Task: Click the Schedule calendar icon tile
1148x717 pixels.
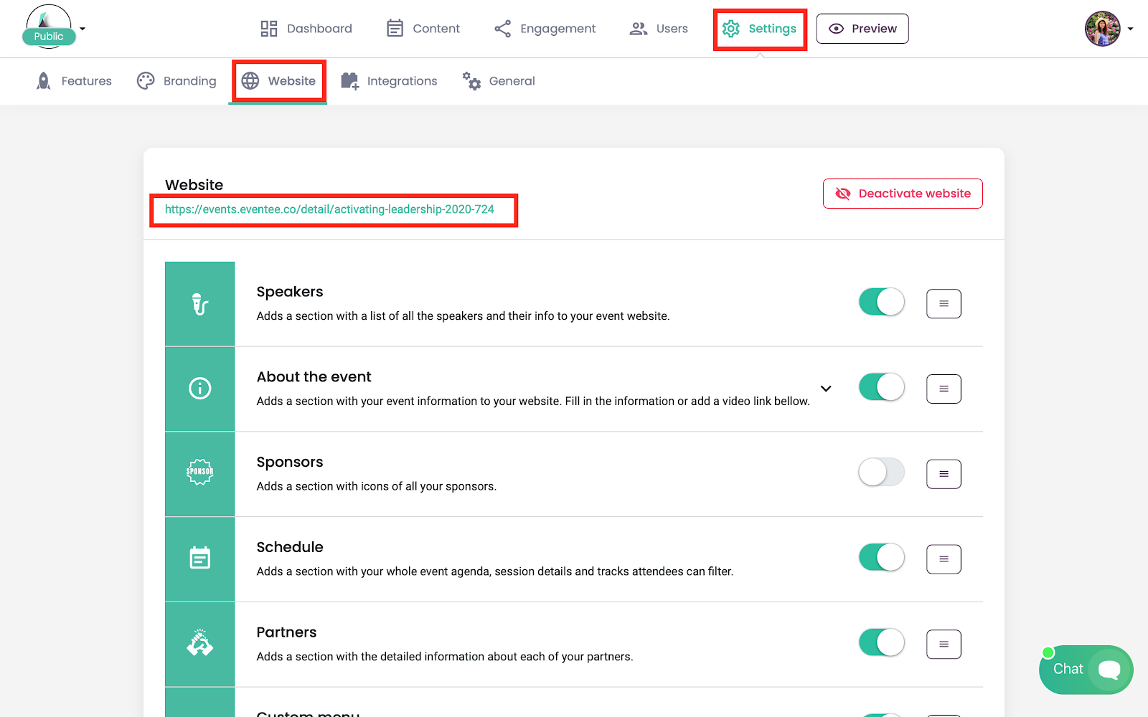Action: click(x=199, y=559)
